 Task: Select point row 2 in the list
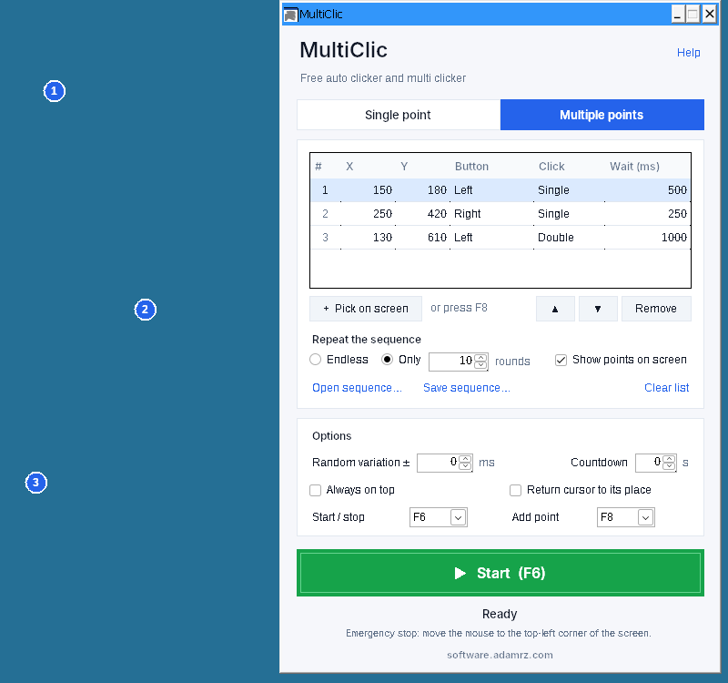(500, 214)
